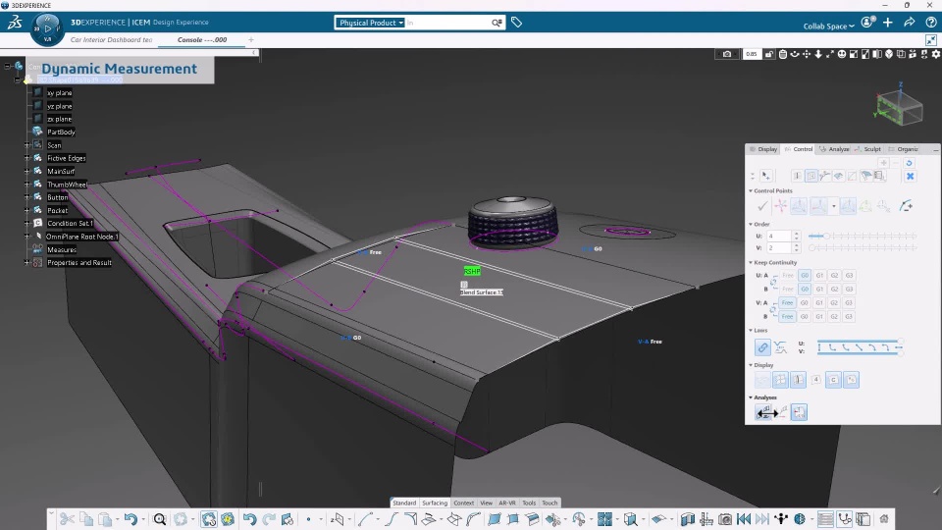Viewport: 942px width, 530px height.
Task: Click the link laws chain icon
Action: tap(762, 347)
